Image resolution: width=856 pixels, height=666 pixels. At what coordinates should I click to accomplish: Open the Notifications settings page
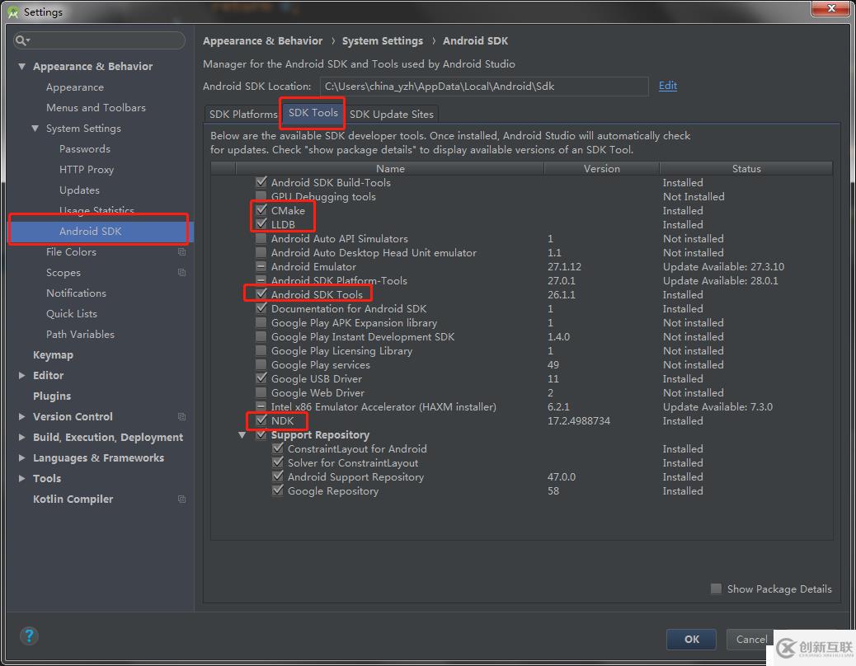coord(76,293)
